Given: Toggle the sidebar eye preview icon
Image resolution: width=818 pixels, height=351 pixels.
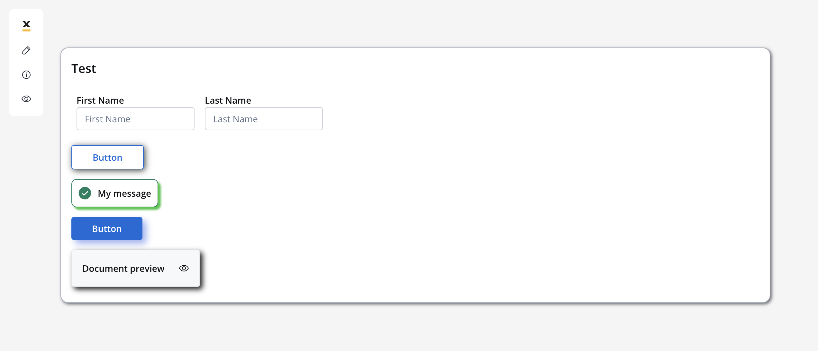Looking at the screenshot, I should [x=26, y=99].
